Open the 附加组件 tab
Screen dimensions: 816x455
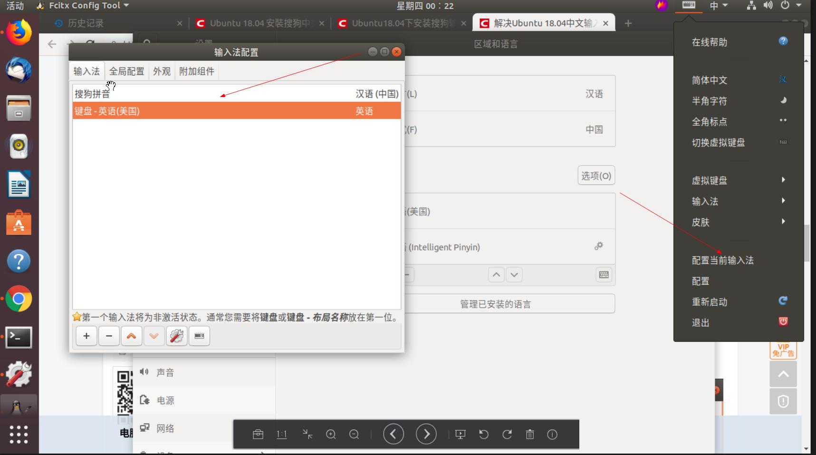click(196, 71)
